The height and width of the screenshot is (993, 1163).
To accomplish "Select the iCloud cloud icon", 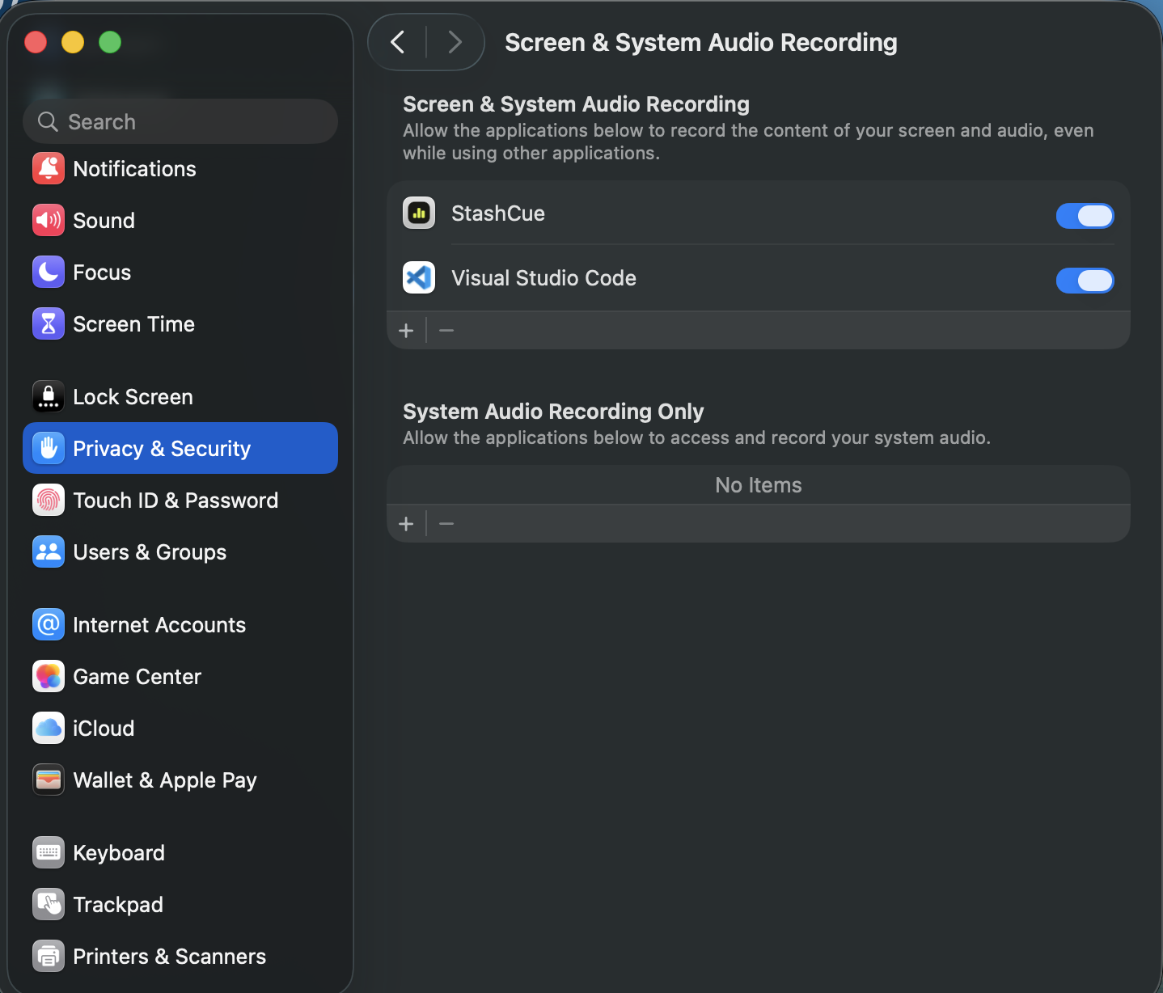I will tap(49, 728).
